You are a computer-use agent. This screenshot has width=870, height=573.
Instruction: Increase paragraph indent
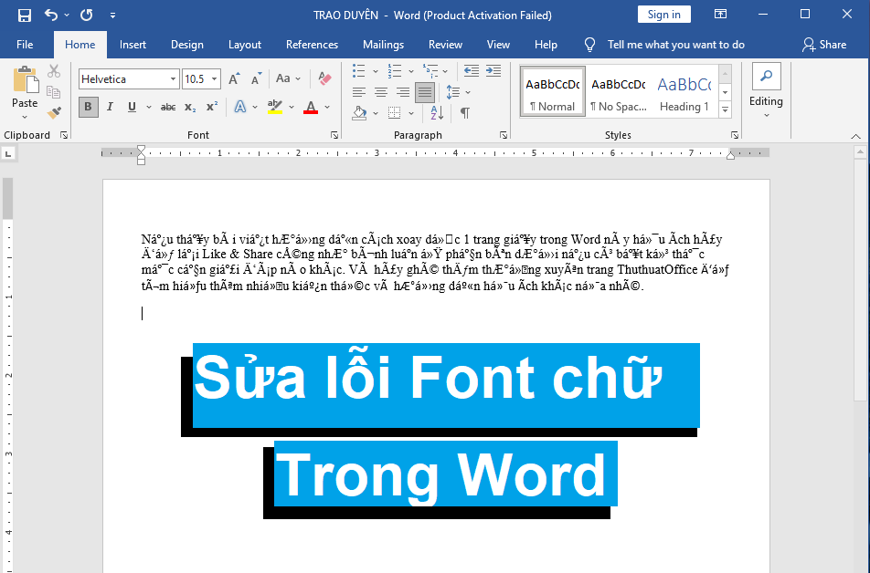point(493,70)
